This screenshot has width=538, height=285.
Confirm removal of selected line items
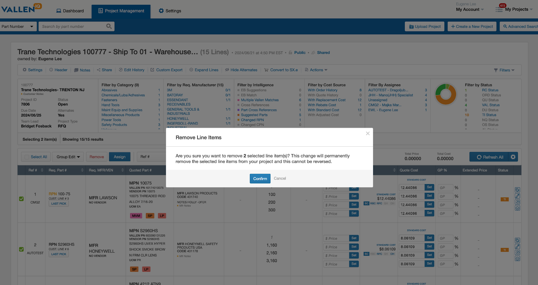[260, 179]
